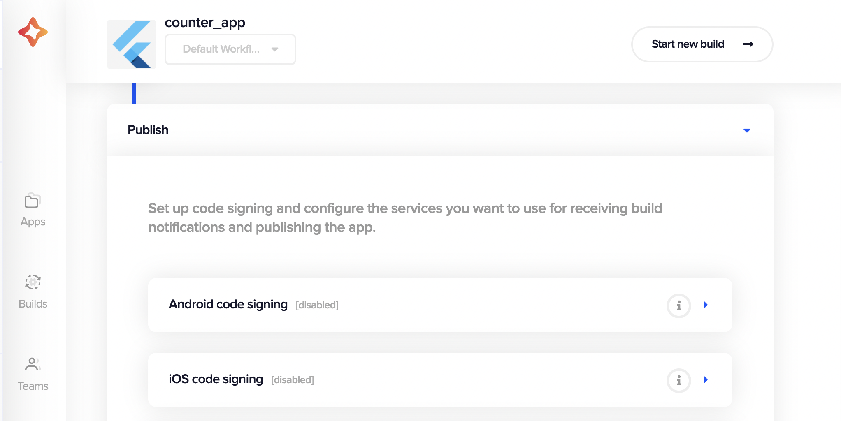Screen dimensions: 841x421
Task: Show info for Android code signing
Action: [x=678, y=305]
